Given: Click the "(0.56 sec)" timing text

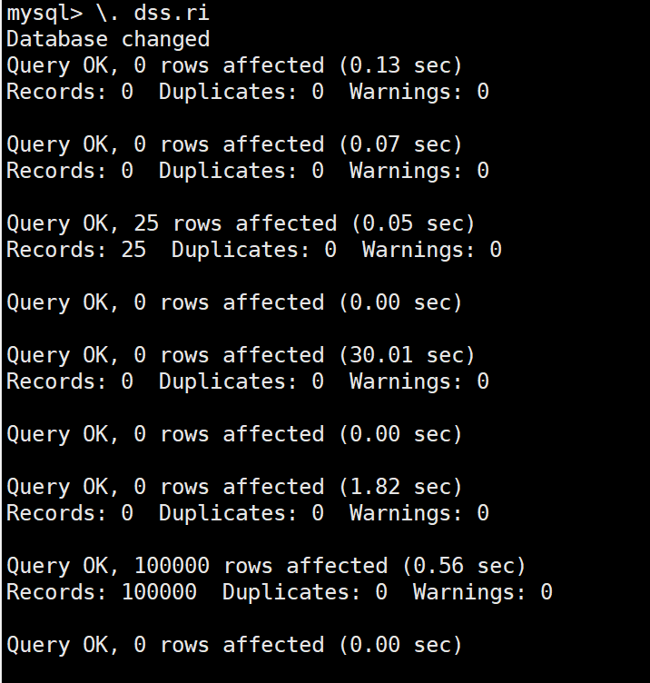Looking at the screenshot, I should pos(464,567).
